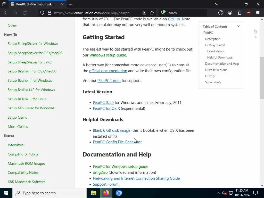Open More Guides sidebar link
This screenshot has height=198, width=264.
(18, 127)
